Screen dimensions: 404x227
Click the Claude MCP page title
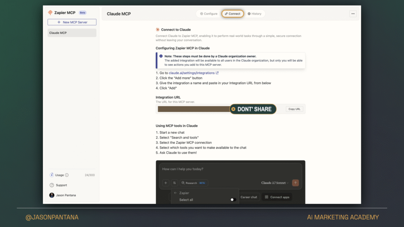click(x=119, y=14)
